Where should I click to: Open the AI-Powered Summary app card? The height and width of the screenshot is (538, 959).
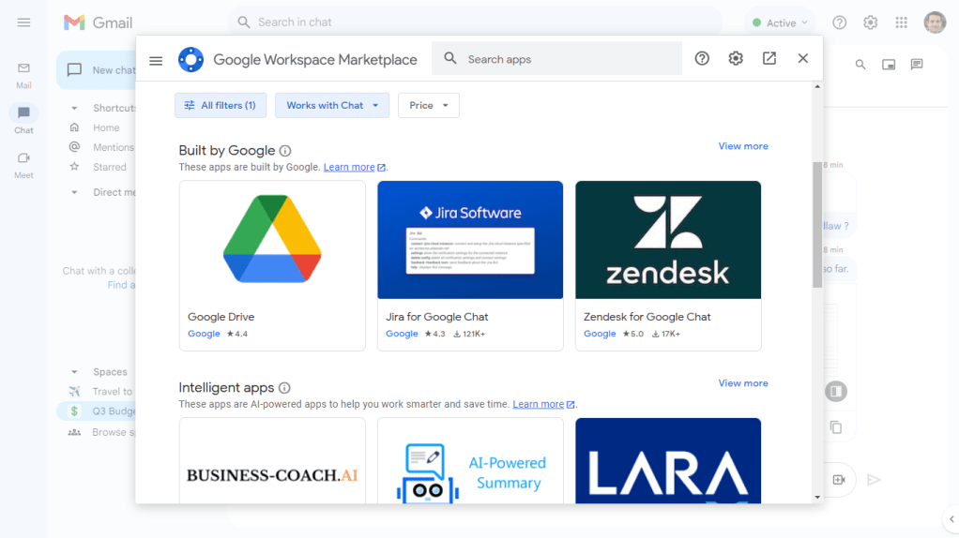coord(470,461)
